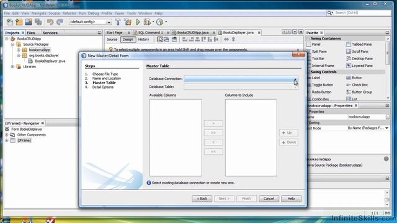
Task: Click in the Search field
Action: [x=362, y=12]
